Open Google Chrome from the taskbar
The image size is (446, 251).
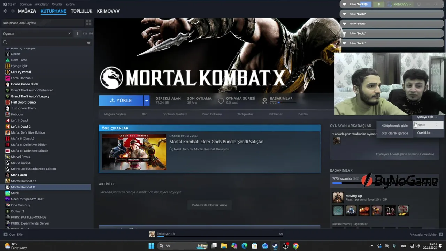point(295,246)
